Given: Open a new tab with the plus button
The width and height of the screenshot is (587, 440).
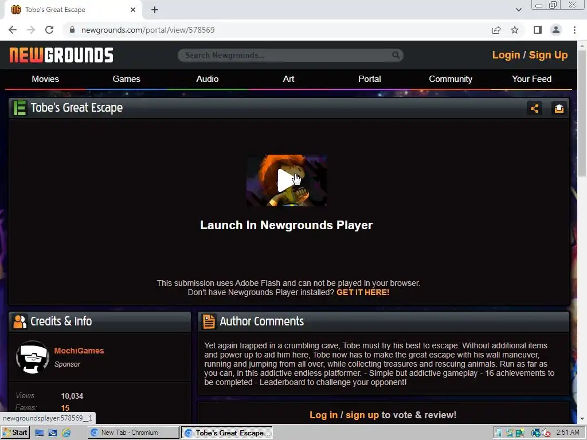Looking at the screenshot, I should point(155,10).
